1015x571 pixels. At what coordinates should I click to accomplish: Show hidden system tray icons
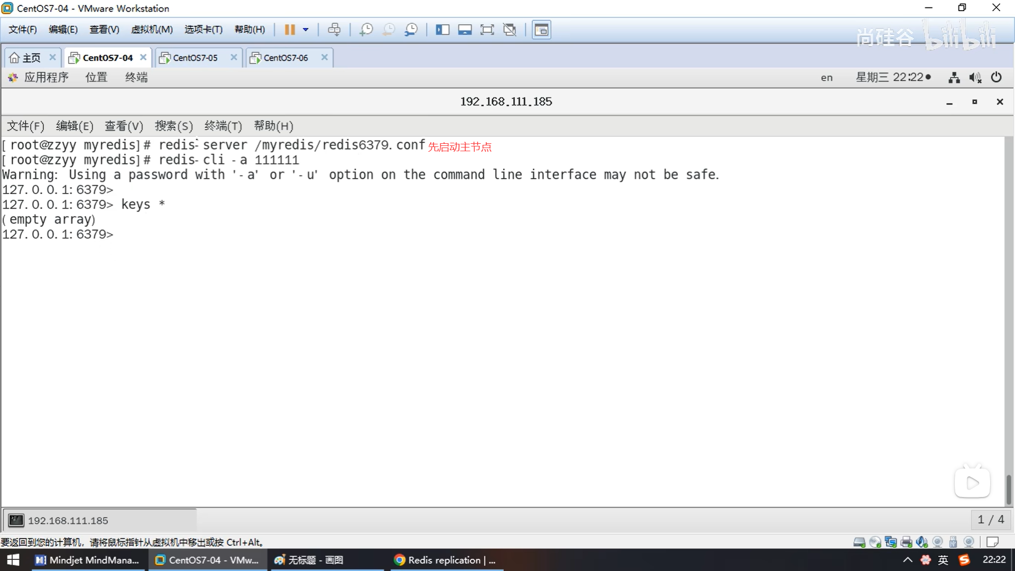(907, 560)
